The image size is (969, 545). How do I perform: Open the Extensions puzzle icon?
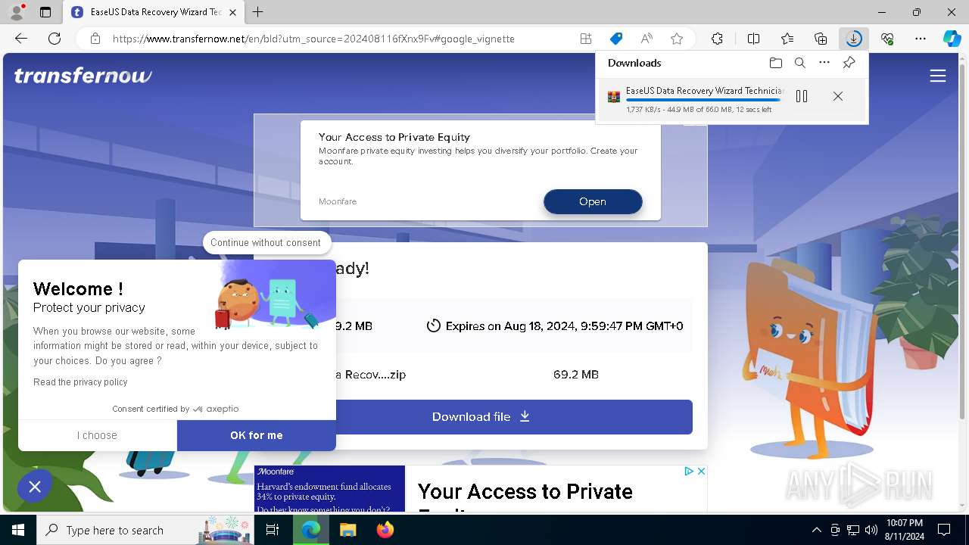pos(717,39)
